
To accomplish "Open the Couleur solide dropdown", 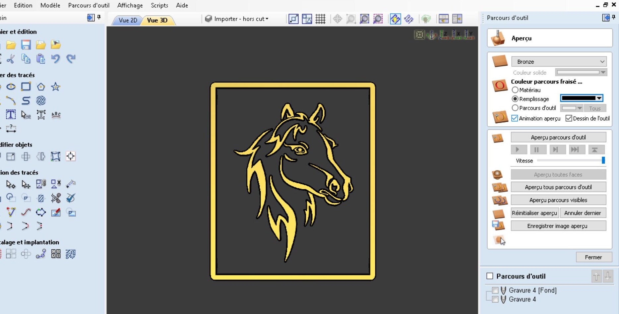I will click(x=603, y=72).
